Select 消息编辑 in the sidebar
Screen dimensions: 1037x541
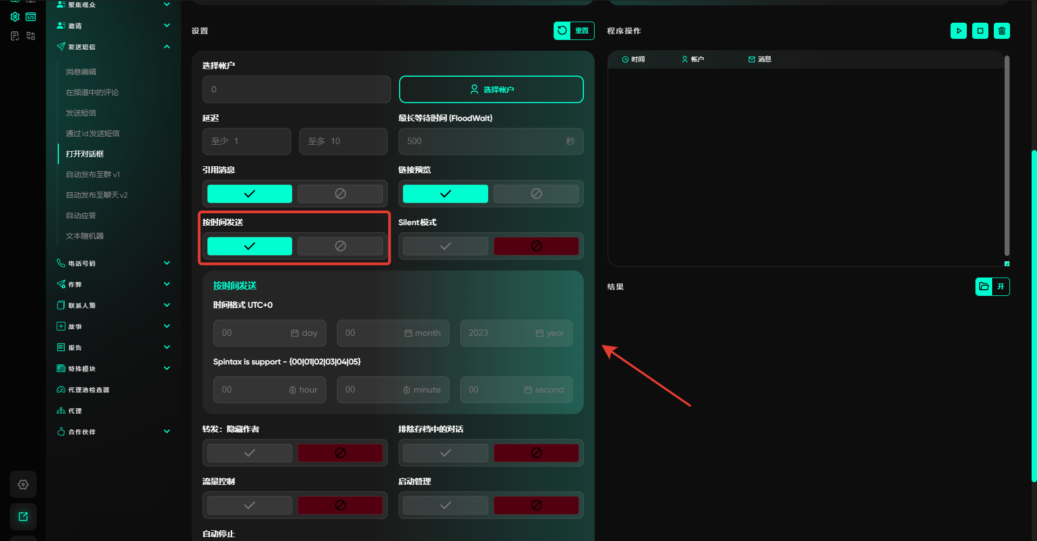coord(81,72)
